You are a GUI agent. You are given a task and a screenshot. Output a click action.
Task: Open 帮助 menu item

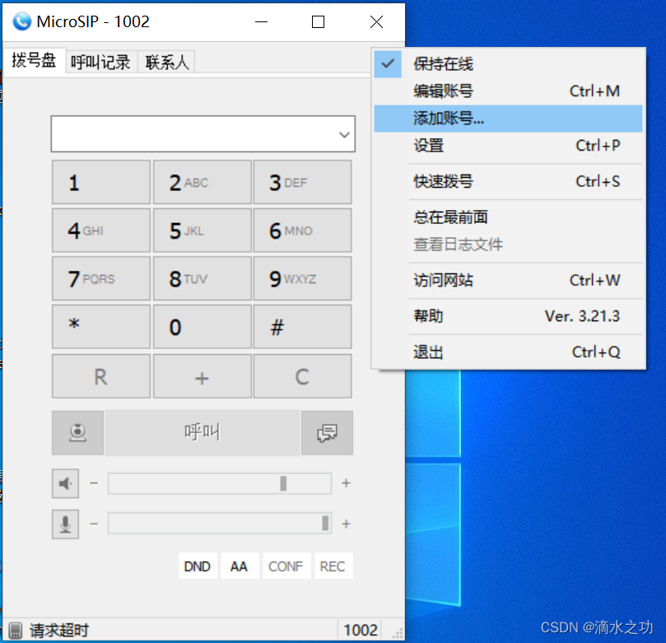click(508, 316)
